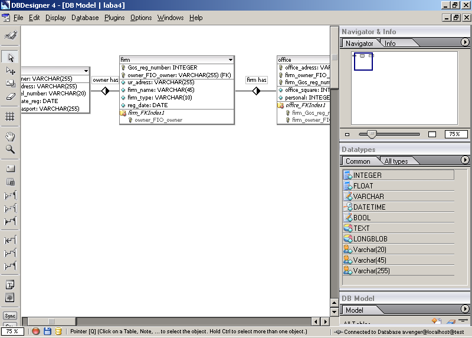Screen dimensions: 472x338
Task: Select the second dotted relation tool
Action: pos(11,208)
